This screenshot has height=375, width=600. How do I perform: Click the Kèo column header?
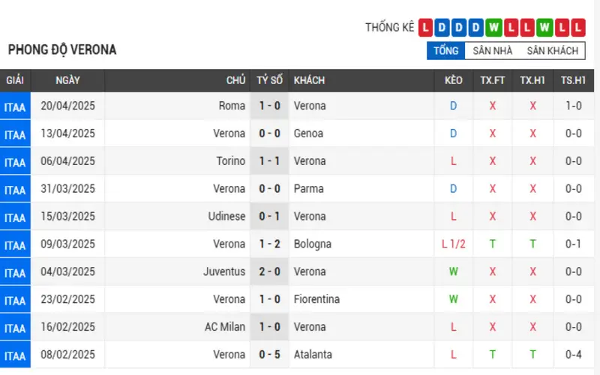pyautogui.click(x=454, y=80)
